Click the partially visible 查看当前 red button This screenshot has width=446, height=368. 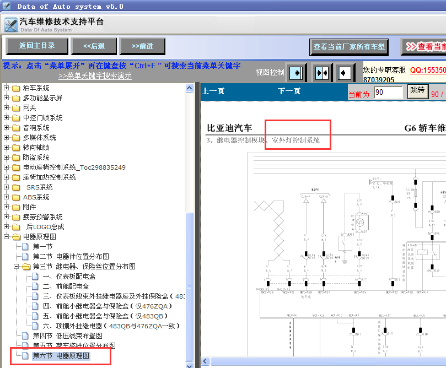[x=423, y=47]
